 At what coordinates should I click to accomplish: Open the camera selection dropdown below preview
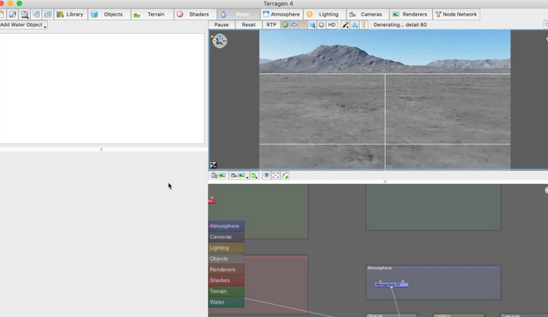[x=239, y=175]
